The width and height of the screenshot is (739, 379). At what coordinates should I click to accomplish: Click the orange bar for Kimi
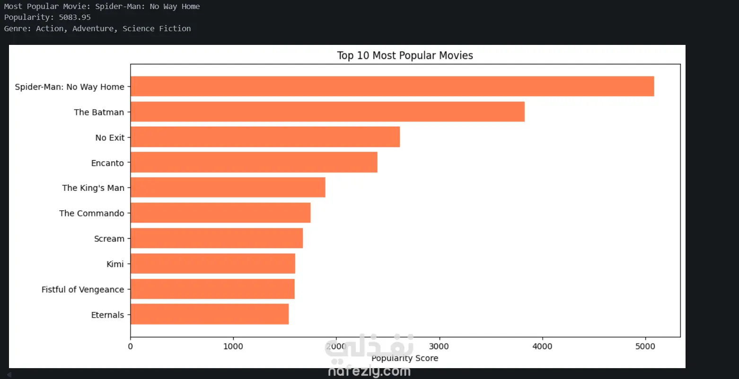213,264
